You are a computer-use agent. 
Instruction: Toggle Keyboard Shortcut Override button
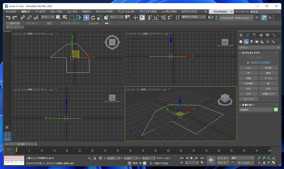pyautogui.click(x=142, y=17)
